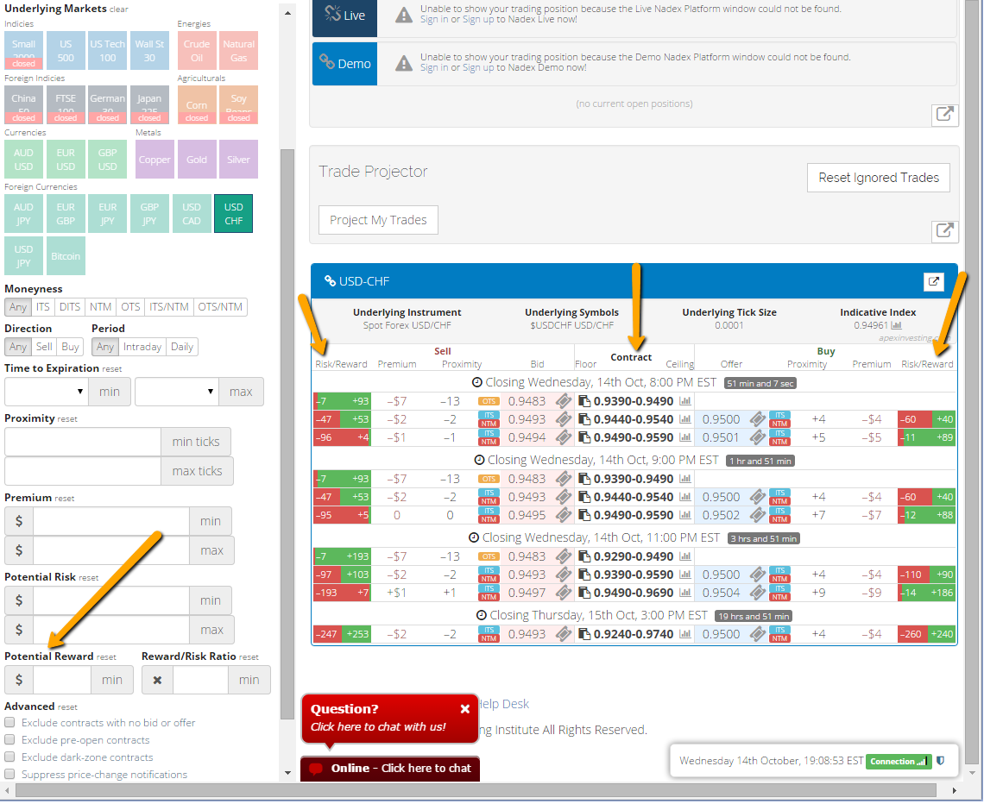Close the red Question chat popup
Viewport: 984px width, 804px height.
[x=465, y=709]
